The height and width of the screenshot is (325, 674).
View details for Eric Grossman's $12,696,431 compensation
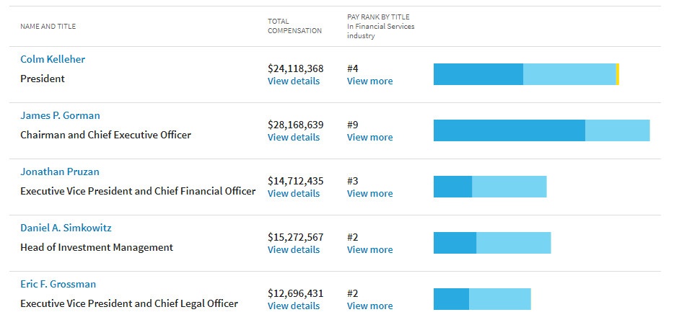point(293,306)
